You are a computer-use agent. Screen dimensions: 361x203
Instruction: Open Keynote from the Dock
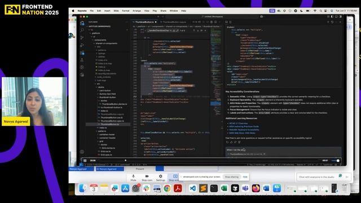(277, 188)
